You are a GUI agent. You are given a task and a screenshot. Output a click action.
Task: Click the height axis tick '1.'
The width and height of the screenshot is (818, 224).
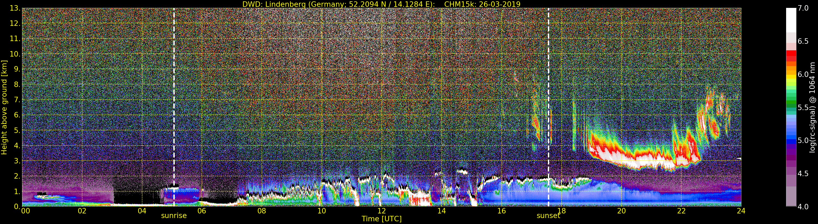[17, 191]
